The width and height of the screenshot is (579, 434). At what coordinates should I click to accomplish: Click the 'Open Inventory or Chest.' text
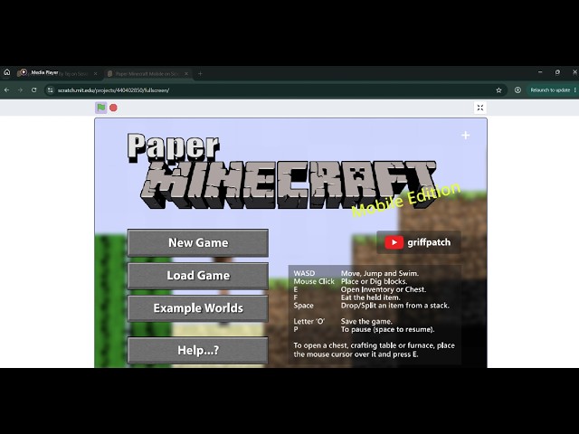pos(384,289)
